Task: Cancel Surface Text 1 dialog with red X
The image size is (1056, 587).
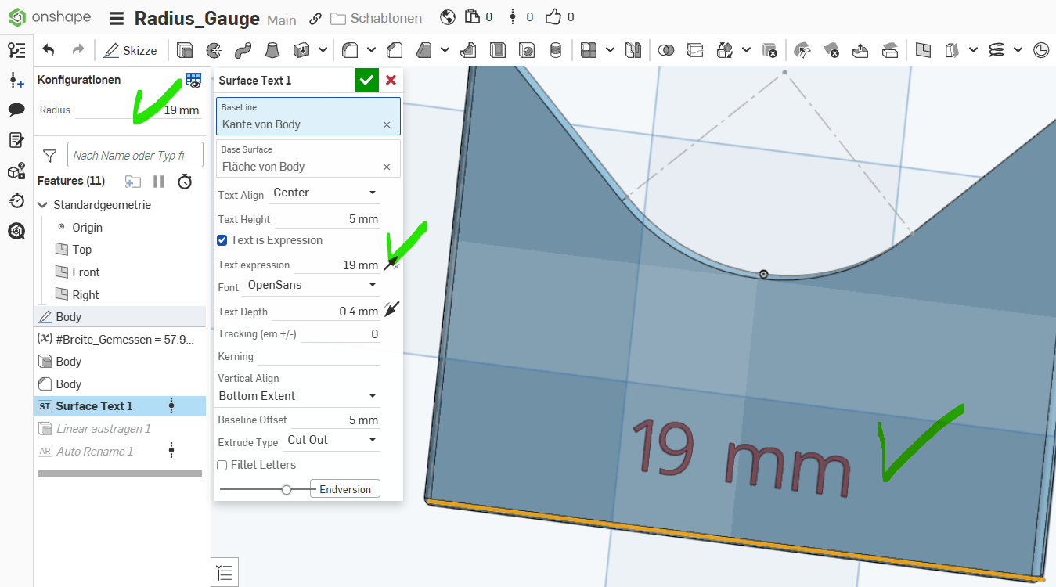Action: click(x=391, y=80)
